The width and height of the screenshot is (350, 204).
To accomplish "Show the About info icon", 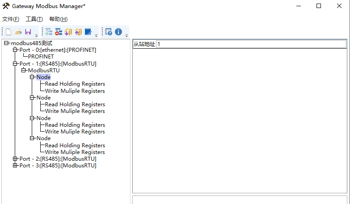I will (x=118, y=32).
